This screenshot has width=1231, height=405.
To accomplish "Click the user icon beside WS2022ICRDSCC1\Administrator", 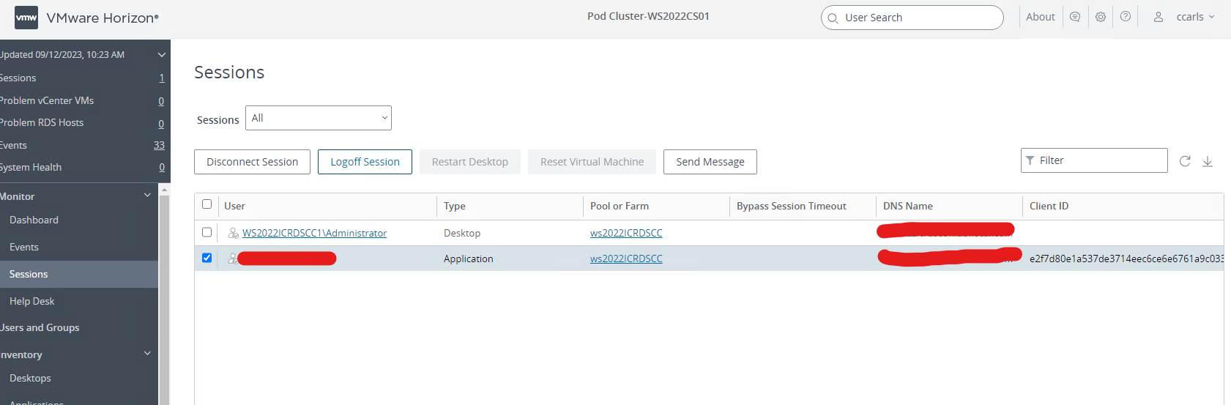I will pyautogui.click(x=234, y=233).
